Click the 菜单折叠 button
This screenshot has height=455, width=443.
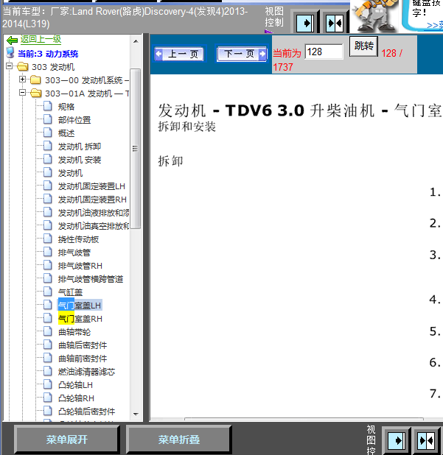pos(179,440)
